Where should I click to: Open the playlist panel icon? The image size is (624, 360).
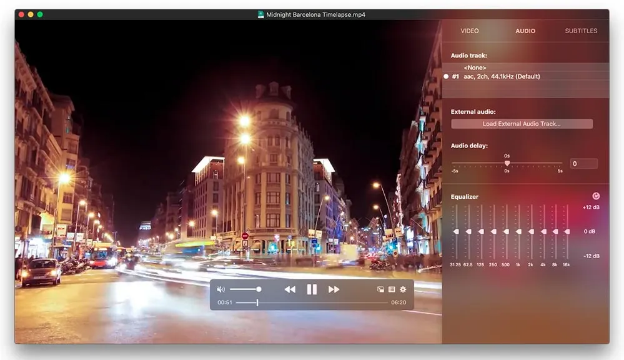click(391, 289)
